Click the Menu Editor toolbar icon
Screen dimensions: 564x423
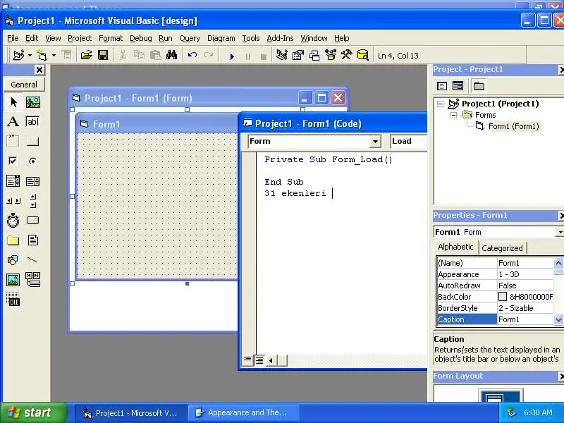66,56
